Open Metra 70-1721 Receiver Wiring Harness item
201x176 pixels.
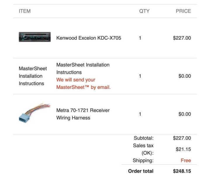[83, 114]
